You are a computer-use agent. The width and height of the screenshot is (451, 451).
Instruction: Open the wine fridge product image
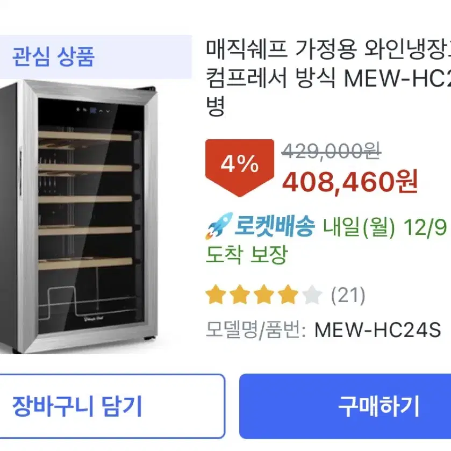click(x=79, y=216)
